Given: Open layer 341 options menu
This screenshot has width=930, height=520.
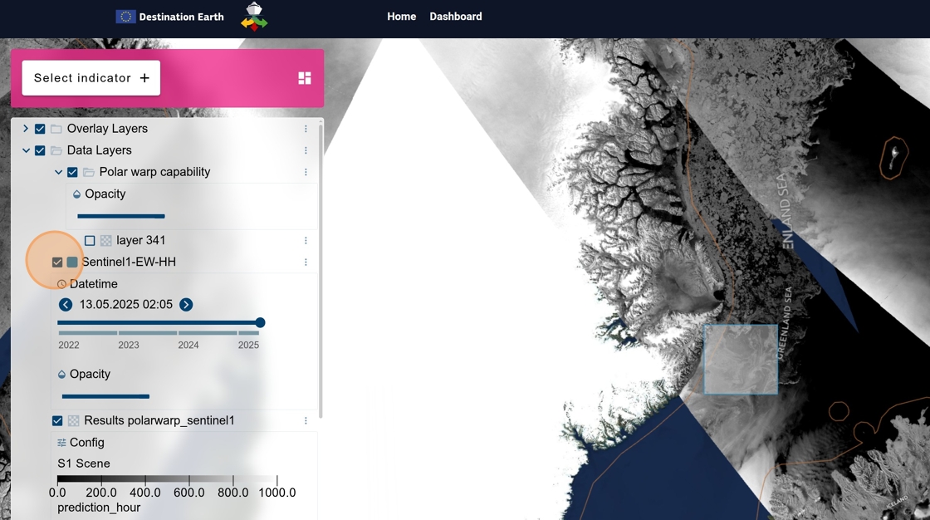Looking at the screenshot, I should pos(306,240).
